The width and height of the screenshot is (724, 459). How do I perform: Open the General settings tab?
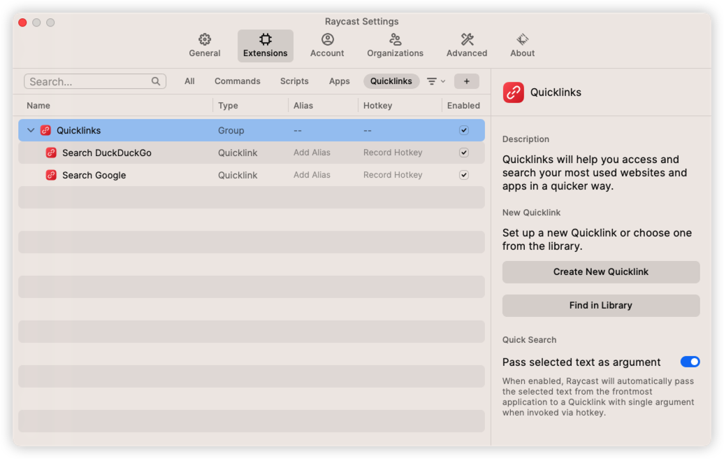point(205,45)
